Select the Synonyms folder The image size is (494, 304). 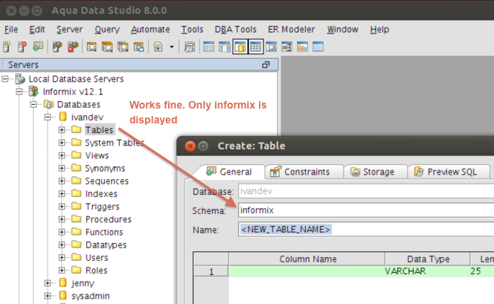coord(105,169)
